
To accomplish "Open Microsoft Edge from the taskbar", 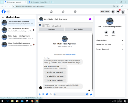I will click(x=7, y=101).
